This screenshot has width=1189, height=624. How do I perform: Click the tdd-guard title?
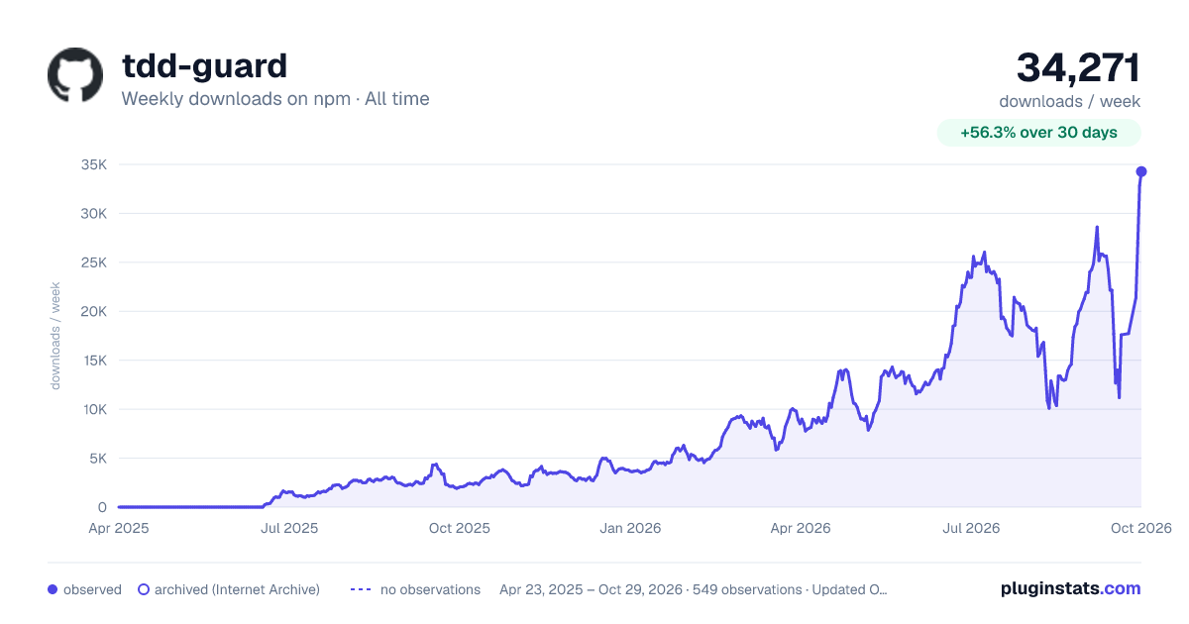[x=204, y=65]
